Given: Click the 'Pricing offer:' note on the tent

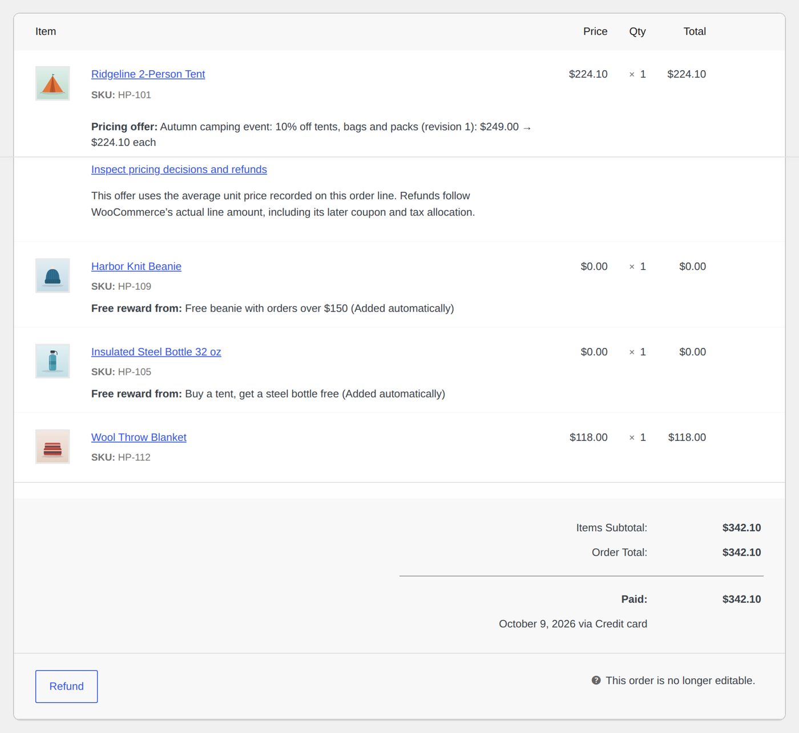Looking at the screenshot, I should pos(312,135).
